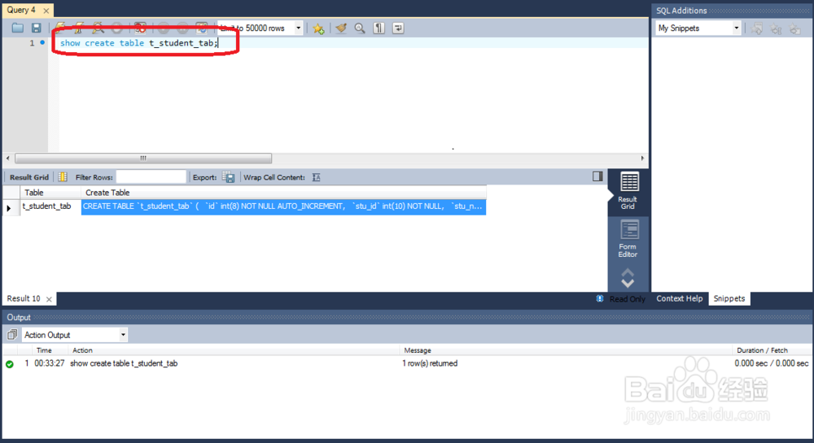Screen dimensions: 814x443
Task: Click the Output panel header
Action: (407, 317)
